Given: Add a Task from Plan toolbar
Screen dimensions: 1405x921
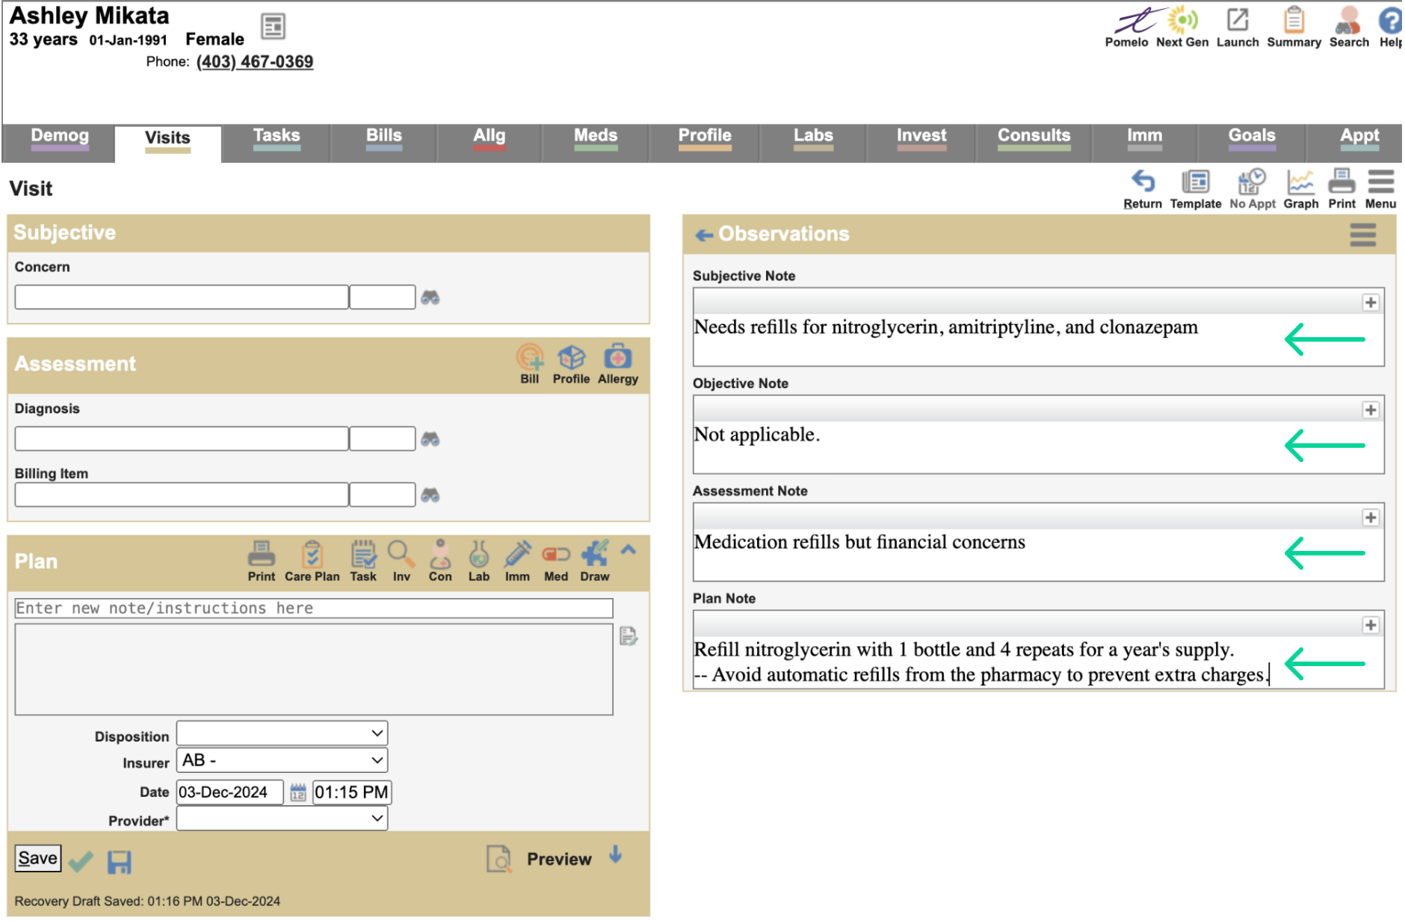Looking at the screenshot, I should click(x=363, y=561).
